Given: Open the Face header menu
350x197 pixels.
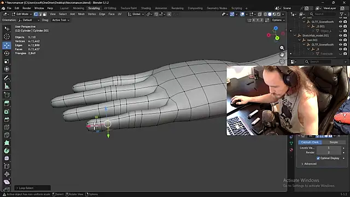Looking at the screenshot, I should coord(111,14).
